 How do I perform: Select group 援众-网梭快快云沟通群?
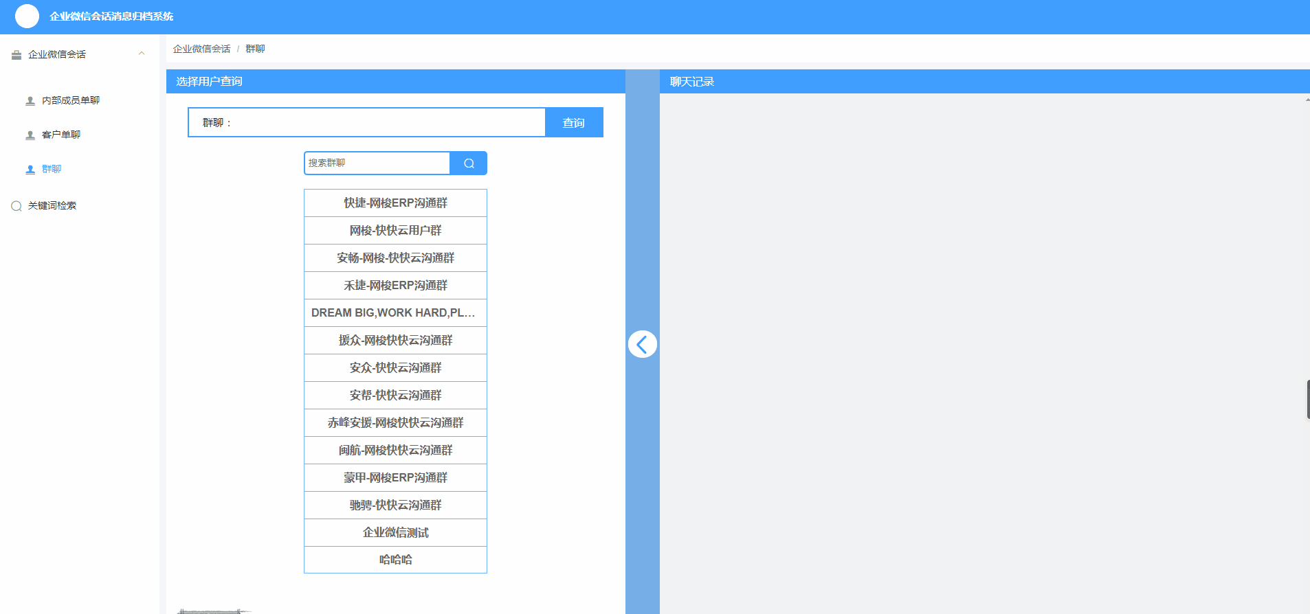[395, 341]
